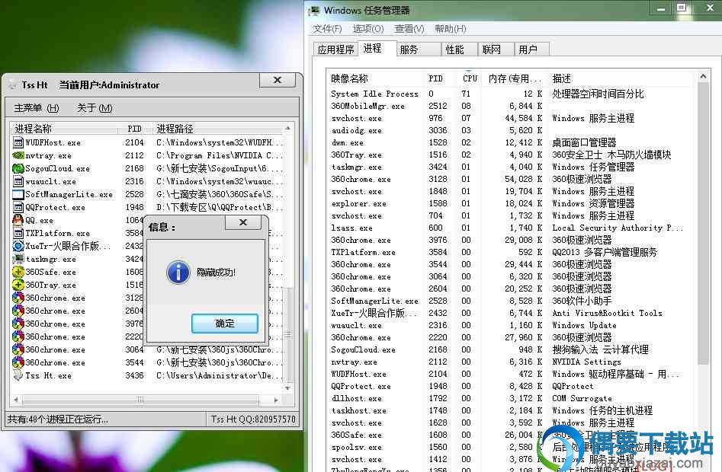Viewport: 722px width, 472px height.
Task: Sort by 进程名称 column in Tss Ht
Action: [x=64, y=129]
